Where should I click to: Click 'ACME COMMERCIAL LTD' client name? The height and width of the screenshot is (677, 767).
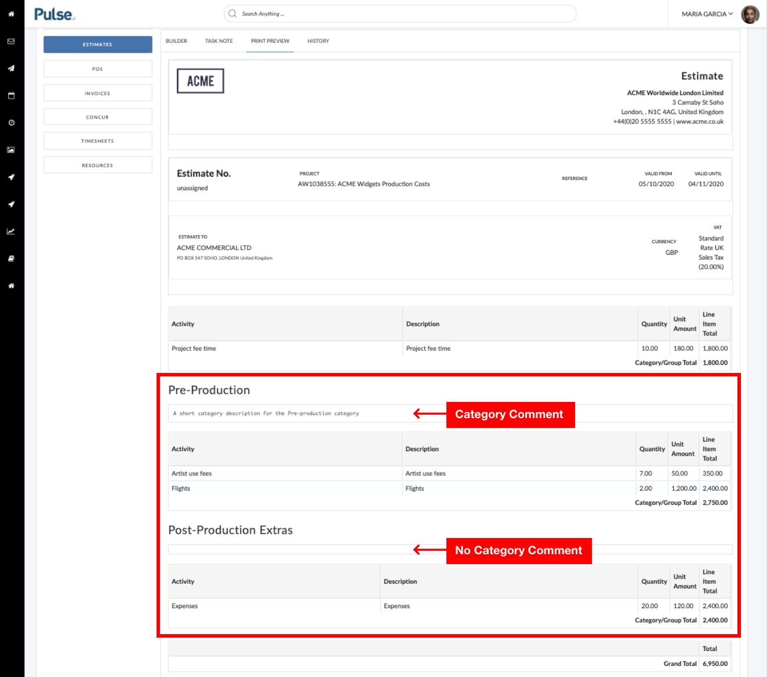click(214, 248)
